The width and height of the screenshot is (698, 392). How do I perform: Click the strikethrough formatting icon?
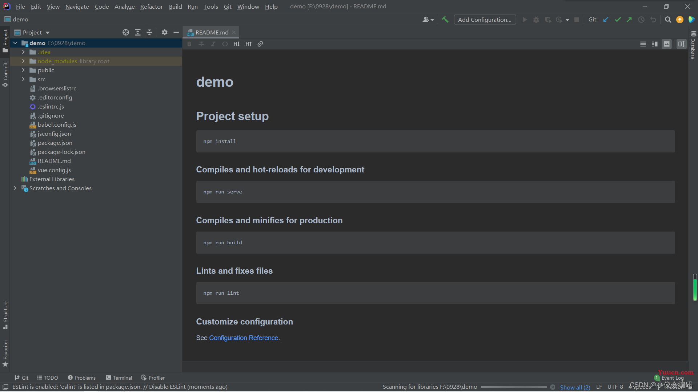[x=201, y=44]
